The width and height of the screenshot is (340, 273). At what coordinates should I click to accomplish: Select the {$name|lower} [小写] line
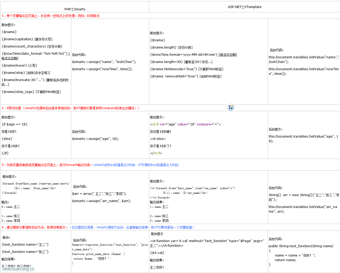[19, 66]
